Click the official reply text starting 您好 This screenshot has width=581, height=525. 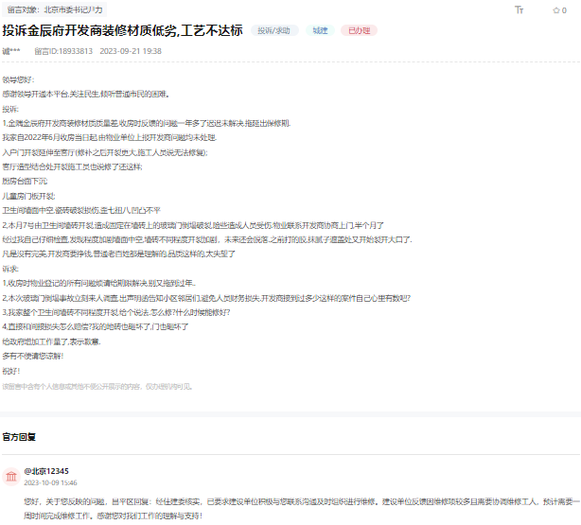click(284, 499)
